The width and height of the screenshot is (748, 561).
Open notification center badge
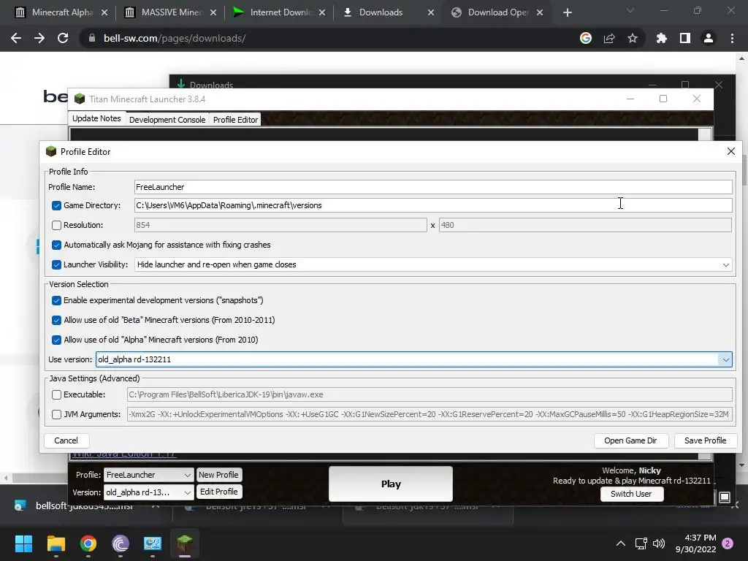coord(728,543)
